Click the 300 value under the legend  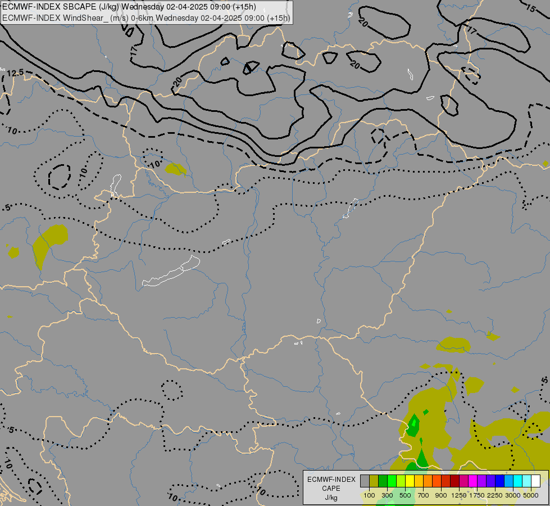coord(387,495)
